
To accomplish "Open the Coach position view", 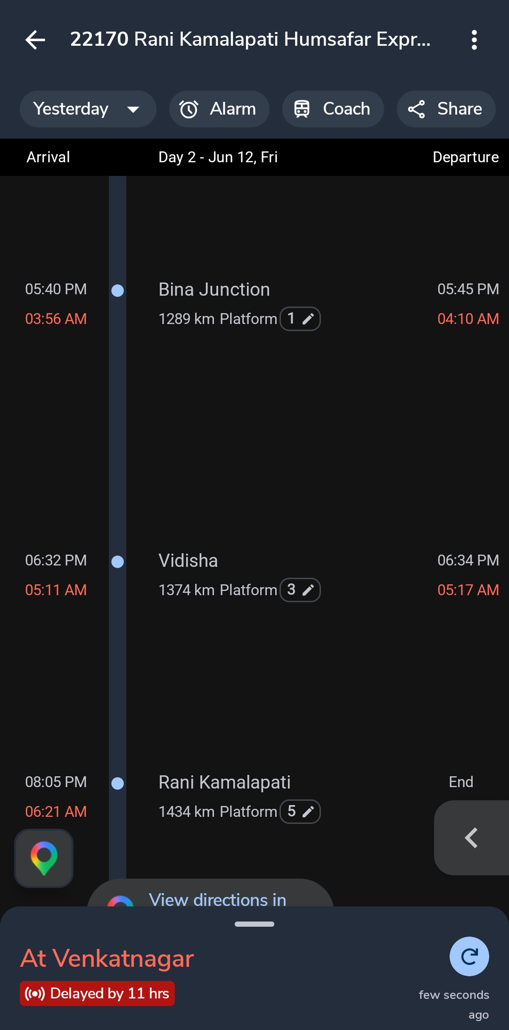I will 333,109.
